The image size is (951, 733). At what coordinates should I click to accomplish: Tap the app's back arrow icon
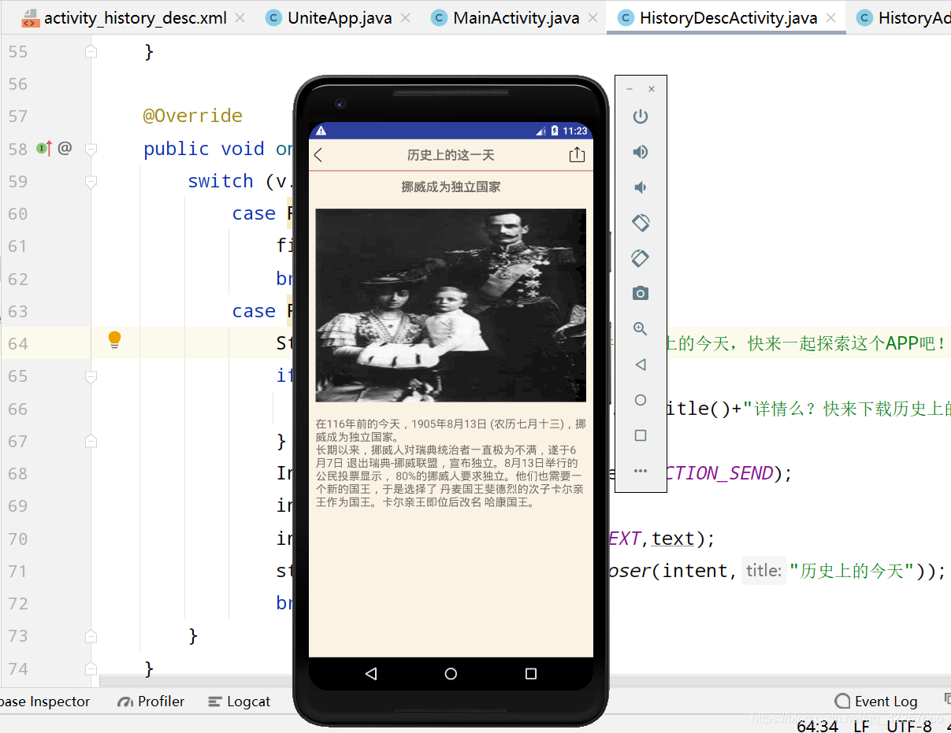pyautogui.click(x=318, y=155)
